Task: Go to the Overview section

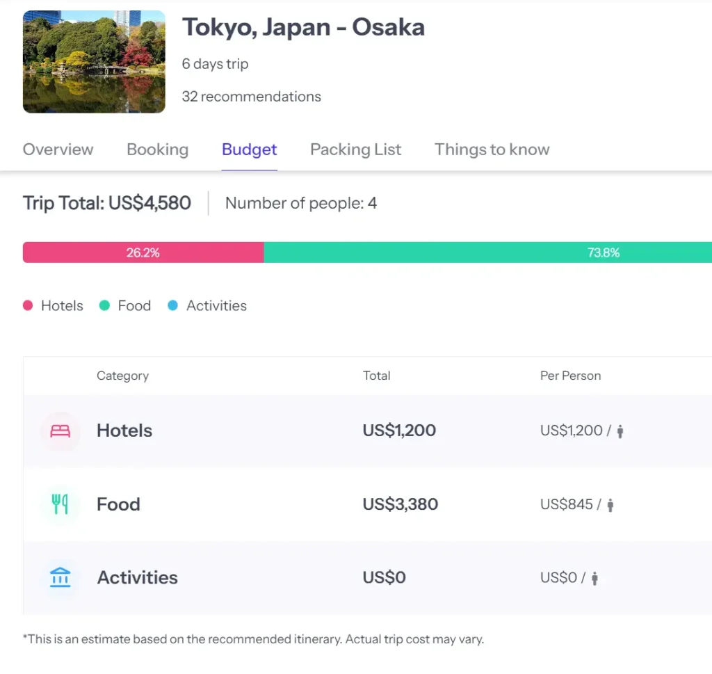Action: [x=58, y=150]
